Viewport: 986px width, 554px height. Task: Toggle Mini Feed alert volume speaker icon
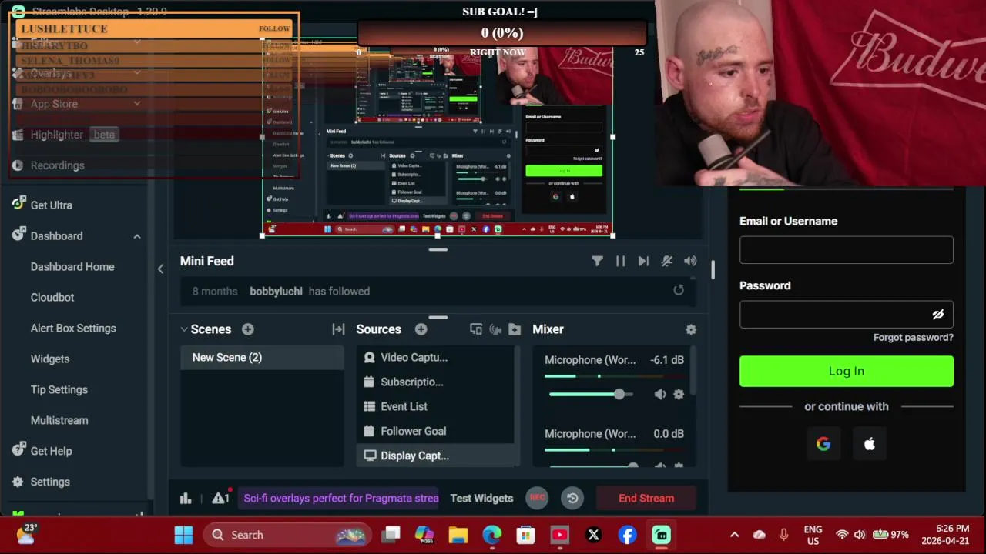(690, 261)
